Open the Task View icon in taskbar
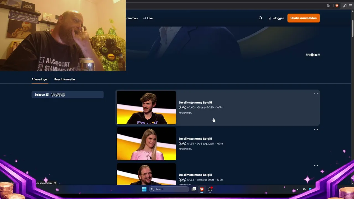The width and height of the screenshot is (354, 199). [194, 189]
